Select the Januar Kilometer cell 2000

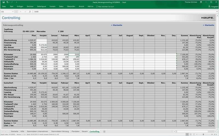(53, 55)
